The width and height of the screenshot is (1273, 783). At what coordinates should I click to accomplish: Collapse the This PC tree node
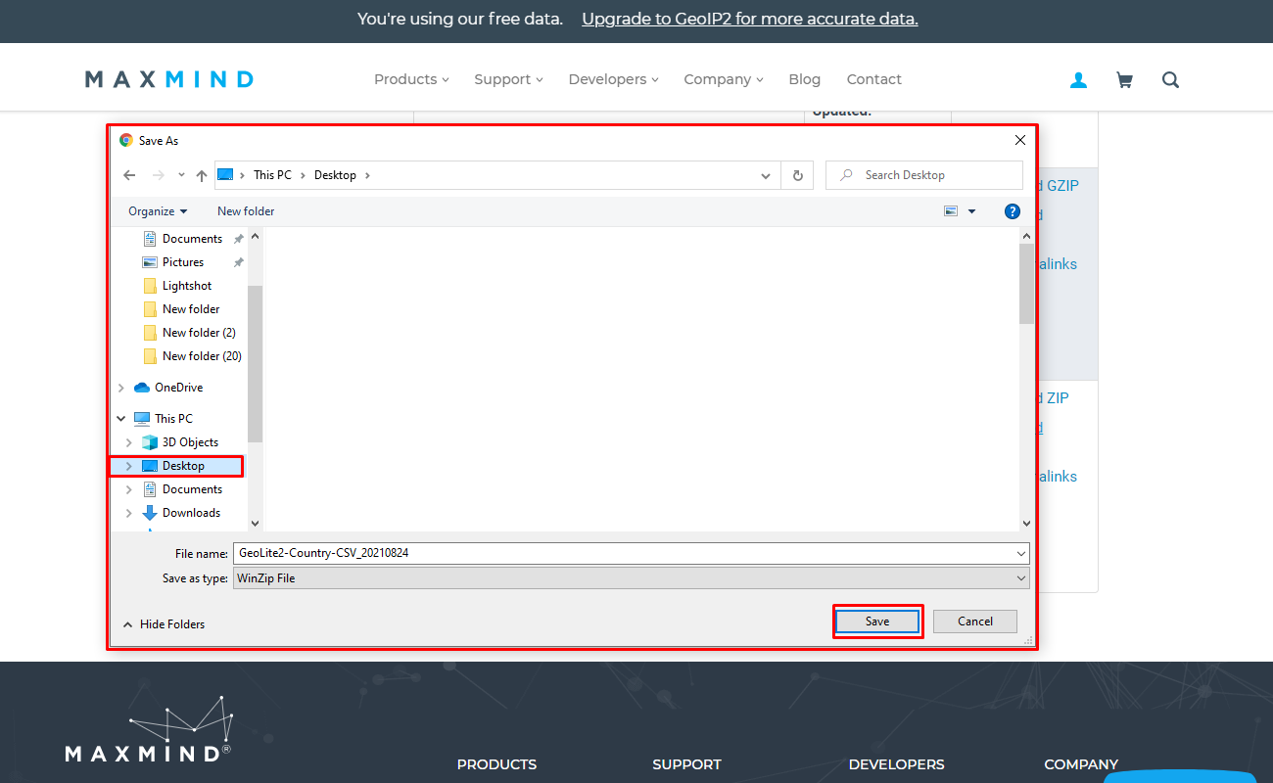click(121, 419)
